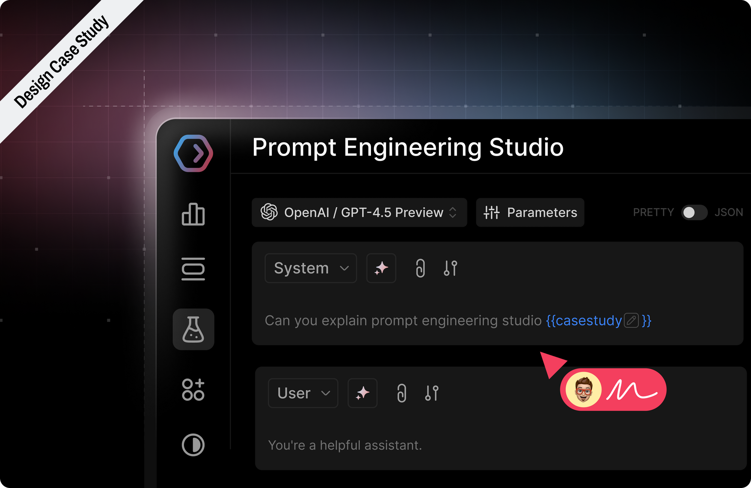Edit the casestudy variable in the prompt

coord(631,321)
